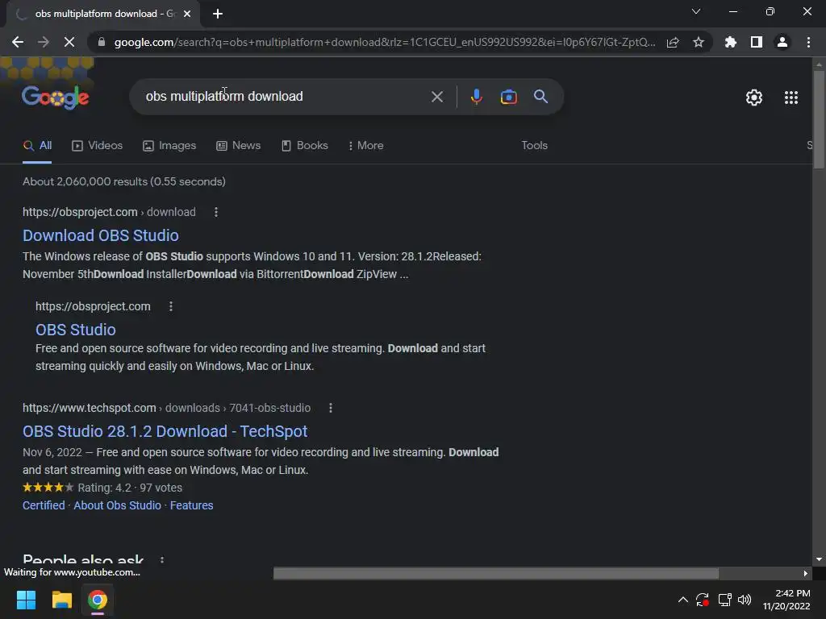Open the Download OBS Studio link
This screenshot has height=619, width=826.
(101, 235)
